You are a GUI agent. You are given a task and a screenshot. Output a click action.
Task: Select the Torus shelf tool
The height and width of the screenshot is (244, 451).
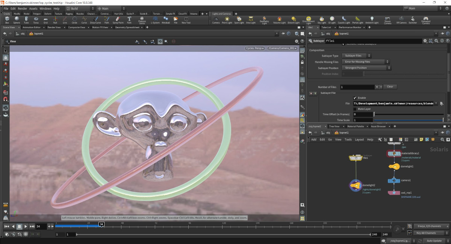click(36, 20)
